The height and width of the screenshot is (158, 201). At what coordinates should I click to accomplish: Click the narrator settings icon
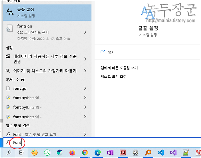coord(8,56)
